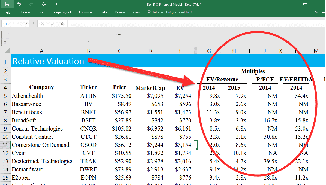Select column A header
Image resolution: width=326 pixels, height=185 pixels.
[41, 51]
